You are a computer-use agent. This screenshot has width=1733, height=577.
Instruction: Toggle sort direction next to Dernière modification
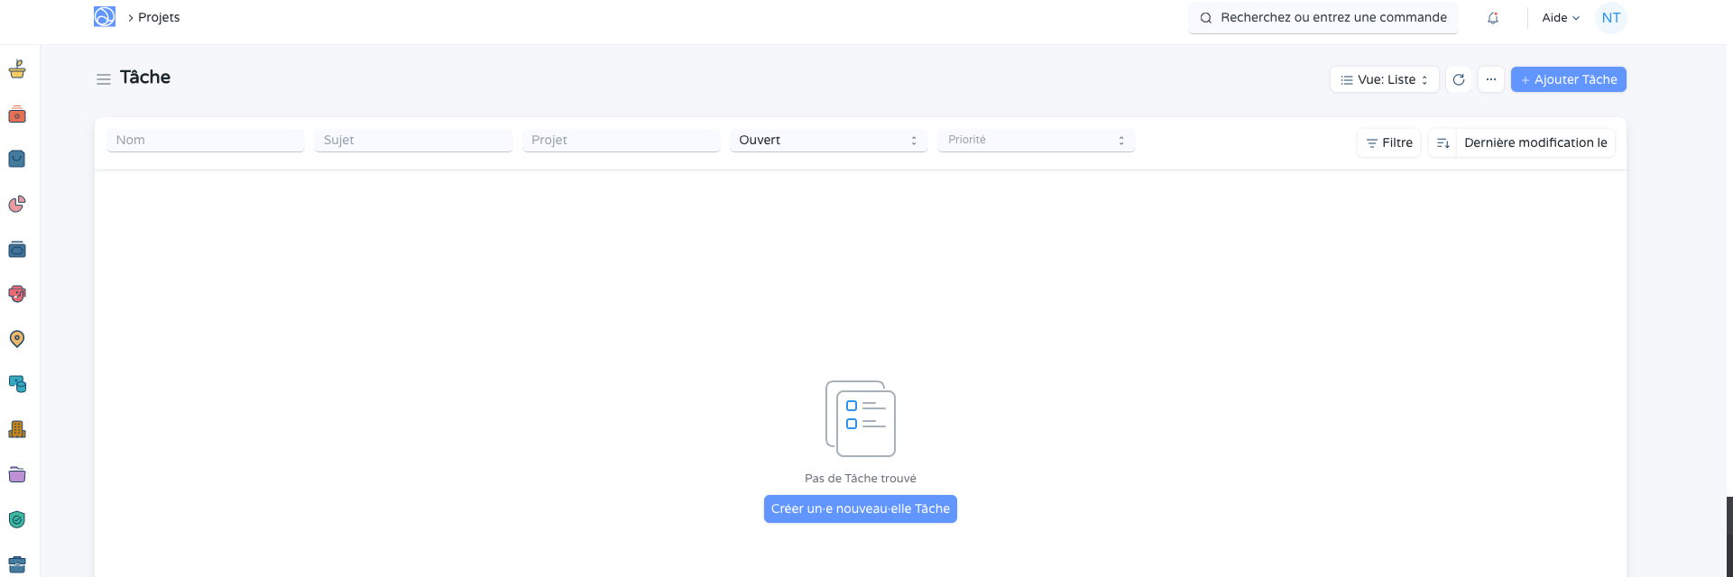click(1443, 142)
